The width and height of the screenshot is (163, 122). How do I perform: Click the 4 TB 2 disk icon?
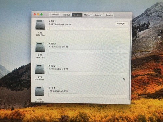tap(40, 69)
